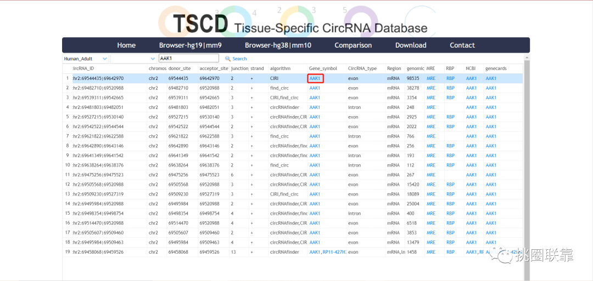Image resolution: width=593 pixels, height=281 pixels.
Task: Open the Comparison page
Action: 353,45
